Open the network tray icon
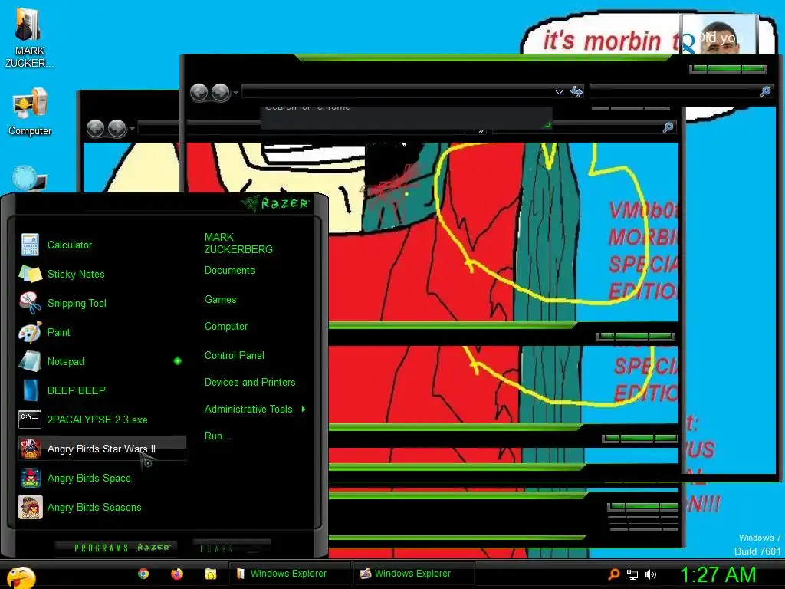This screenshot has height=589, width=785. pos(632,574)
